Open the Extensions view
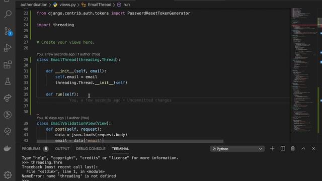 point(8,65)
